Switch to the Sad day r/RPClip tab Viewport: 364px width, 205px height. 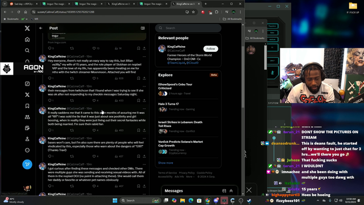click(23, 4)
